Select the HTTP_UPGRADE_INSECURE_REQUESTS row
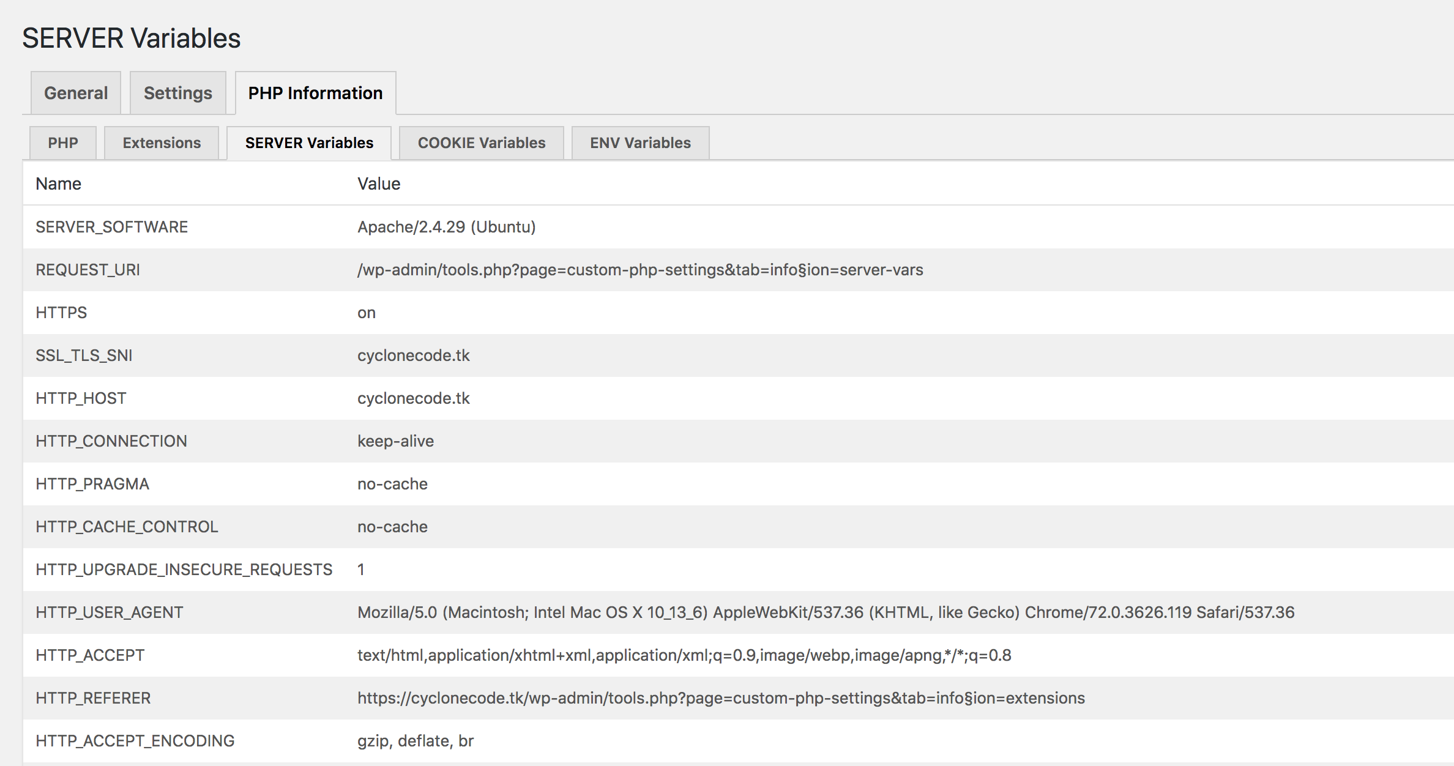The height and width of the screenshot is (766, 1454). click(184, 569)
